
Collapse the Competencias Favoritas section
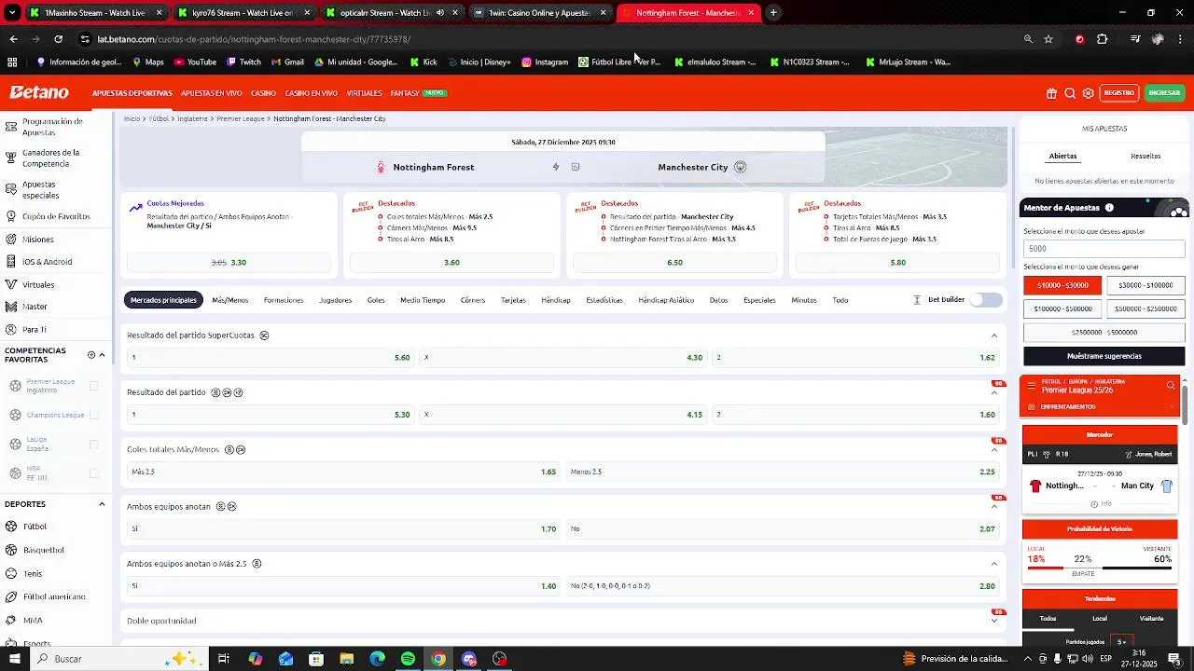102,355
